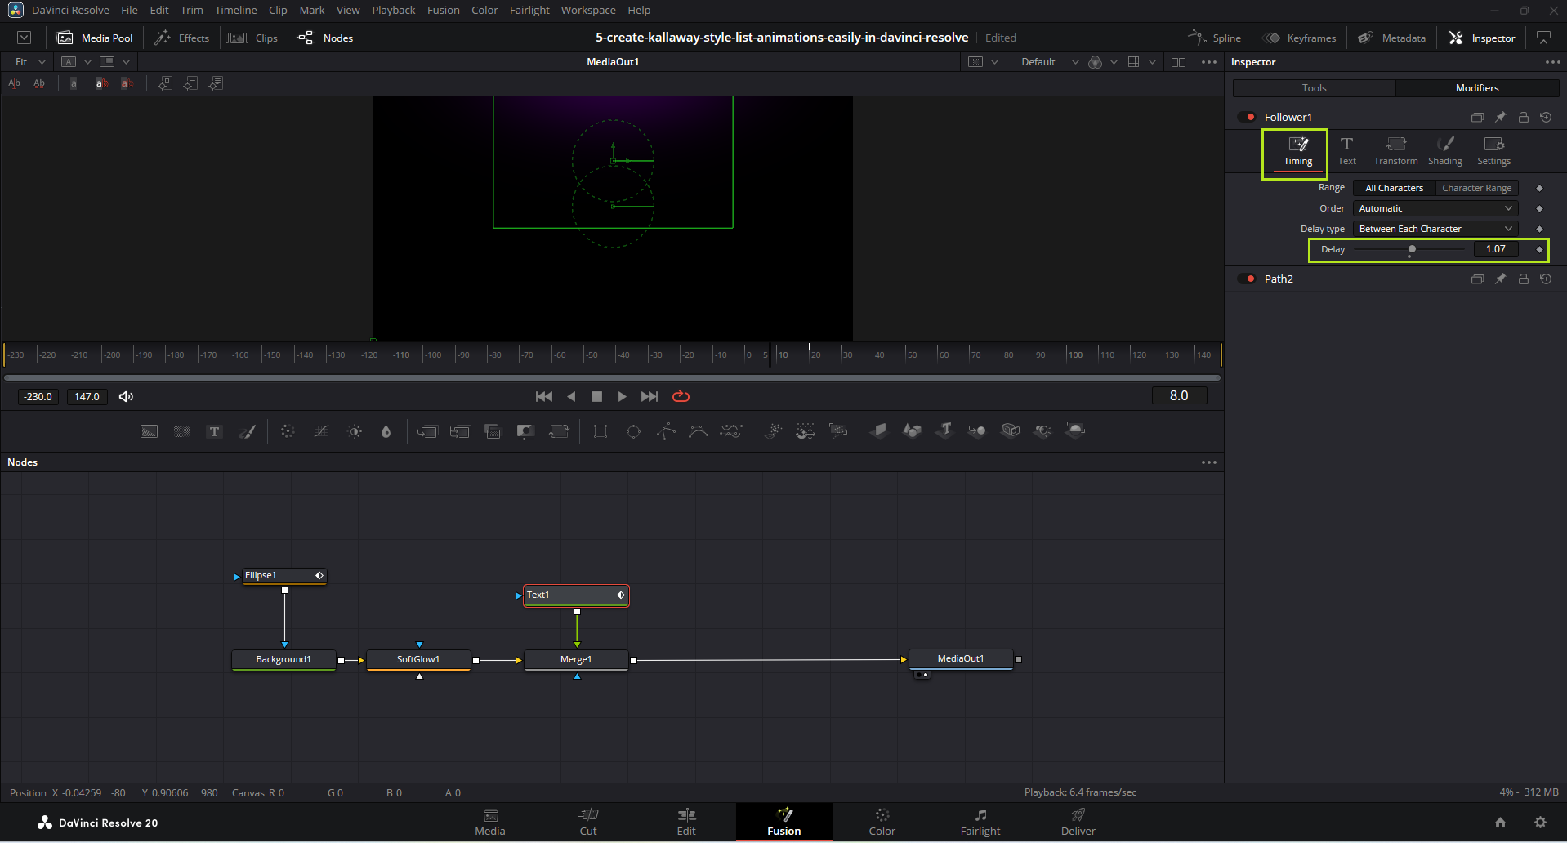Add an Ellipse mask tool from toolbar
Image resolution: width=1567 pixels, height=843 pixels.
coord(633,431)
